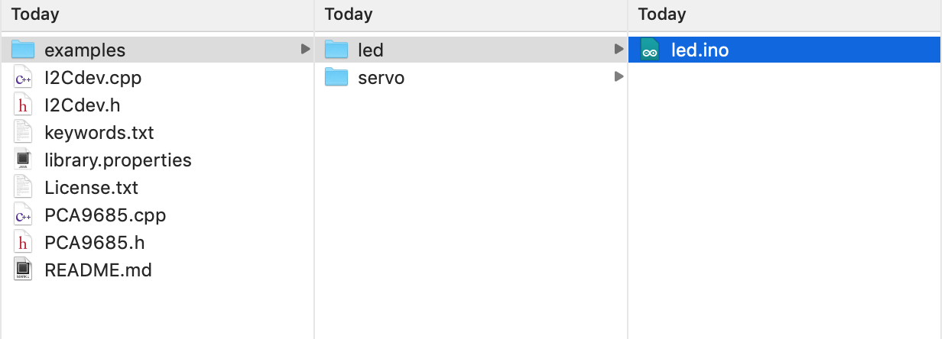Click the Today header in middle column
The image size is (948, 339).
tap(349, 14)
